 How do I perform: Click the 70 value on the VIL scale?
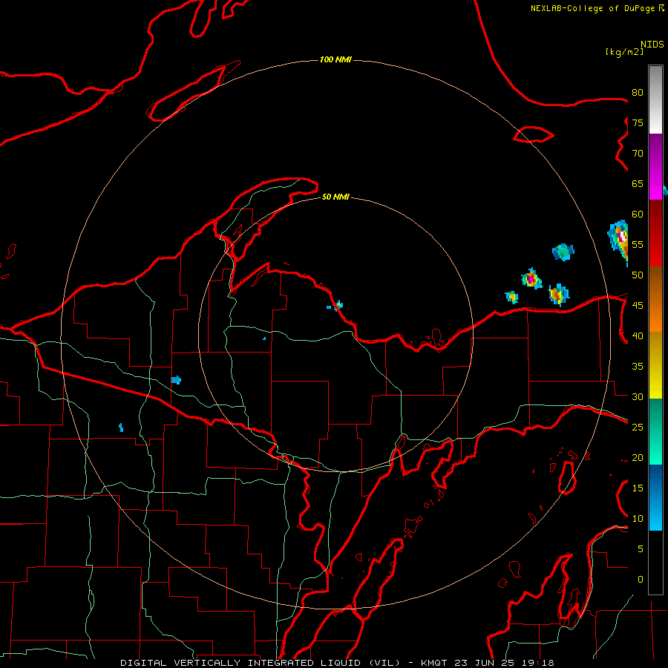(638, 154)
